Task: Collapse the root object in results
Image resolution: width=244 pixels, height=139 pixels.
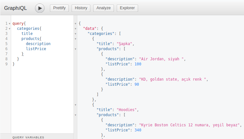Action: [75, 23]
